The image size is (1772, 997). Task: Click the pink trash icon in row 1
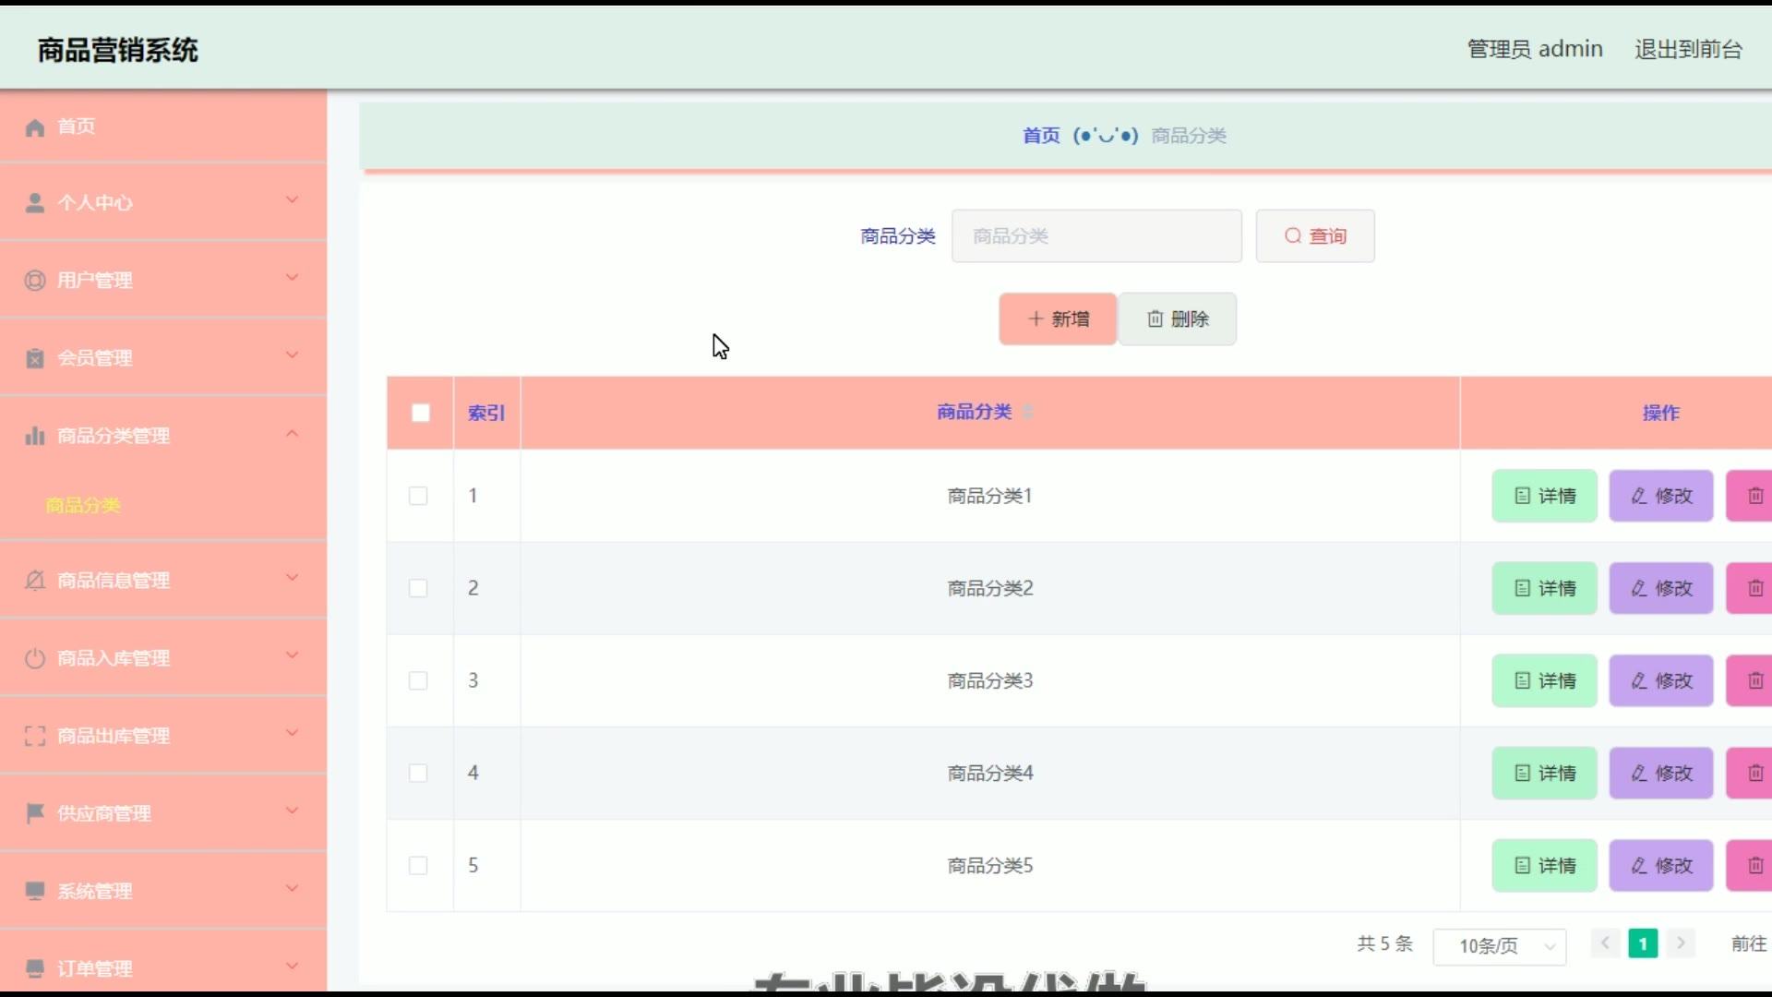(x=1754, y=496)
